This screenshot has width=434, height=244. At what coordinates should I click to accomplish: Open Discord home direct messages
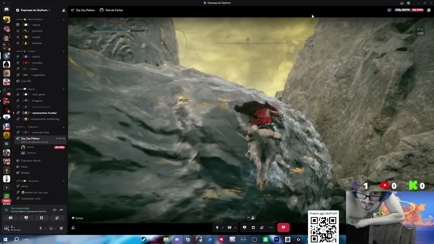pyautogui.click(x=6, y=9)
